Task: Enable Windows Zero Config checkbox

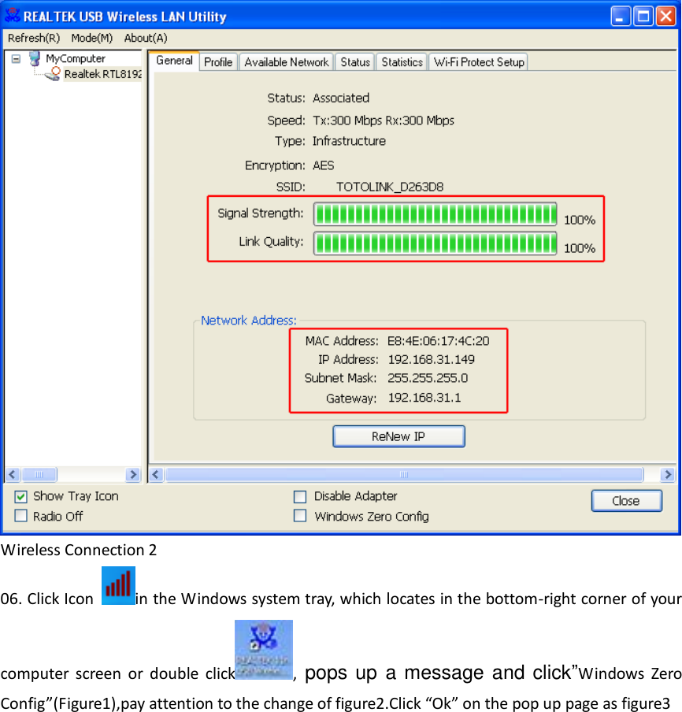Action: click(300, 516)
